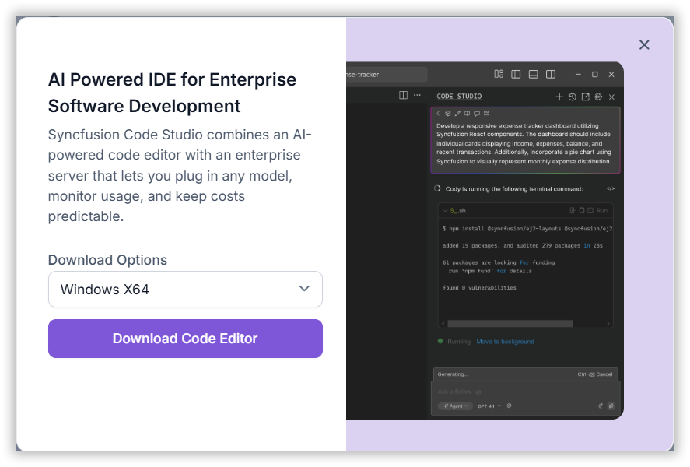Open Code Studio in a new window
Viewport: 690px width, 467px height.
[x=585, y=97]
